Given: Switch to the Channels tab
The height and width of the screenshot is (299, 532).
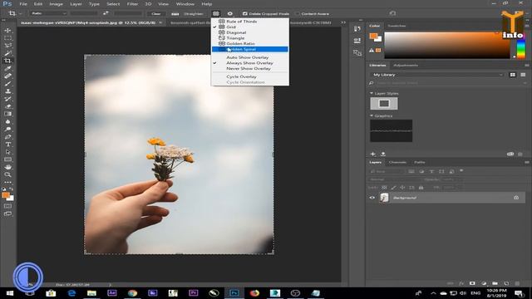Looking at the screenshot, I should [x=397, y=163].
